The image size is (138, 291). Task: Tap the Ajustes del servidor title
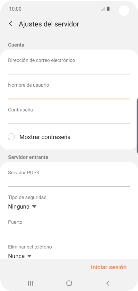click(x=49, y=24)
